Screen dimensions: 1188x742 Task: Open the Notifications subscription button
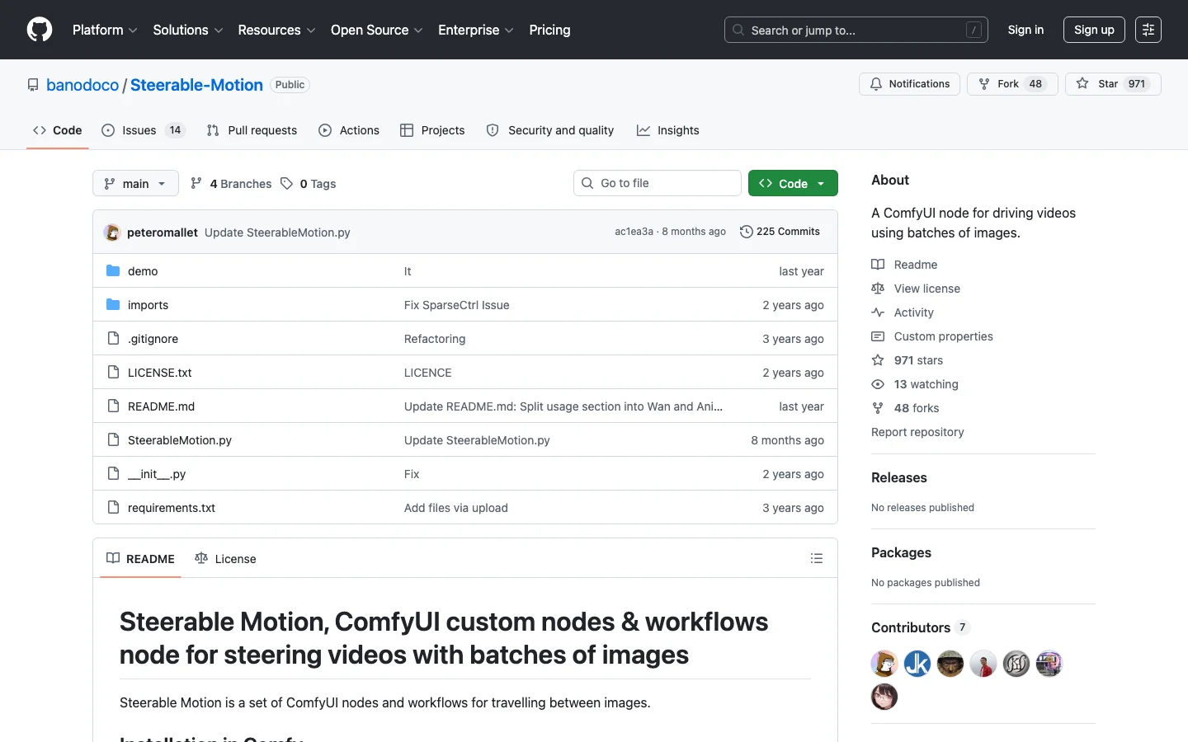coord(909,84)
